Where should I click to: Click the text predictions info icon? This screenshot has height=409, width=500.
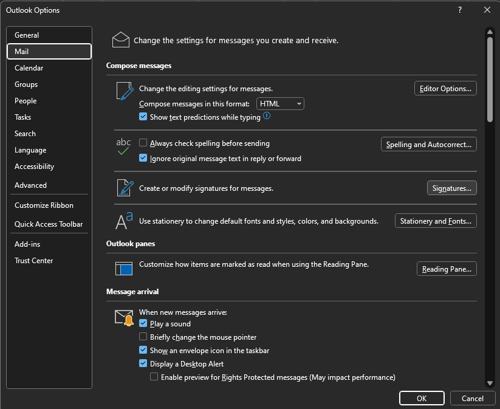(x=267, y=116)
